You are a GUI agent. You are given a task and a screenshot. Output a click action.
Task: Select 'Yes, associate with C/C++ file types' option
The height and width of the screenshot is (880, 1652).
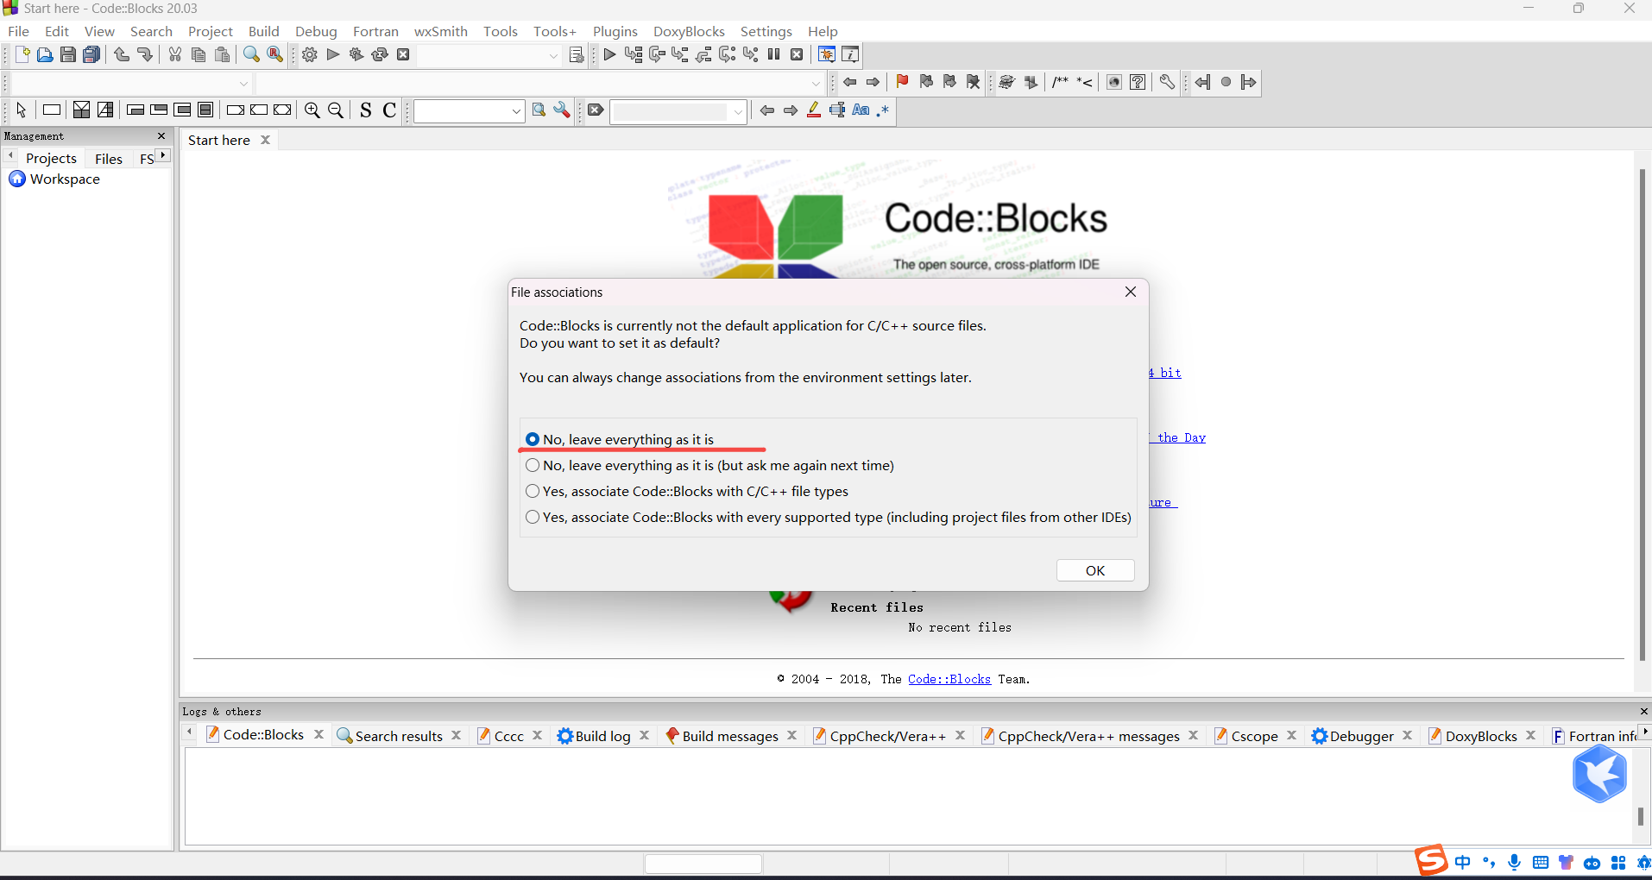(687, 491)
